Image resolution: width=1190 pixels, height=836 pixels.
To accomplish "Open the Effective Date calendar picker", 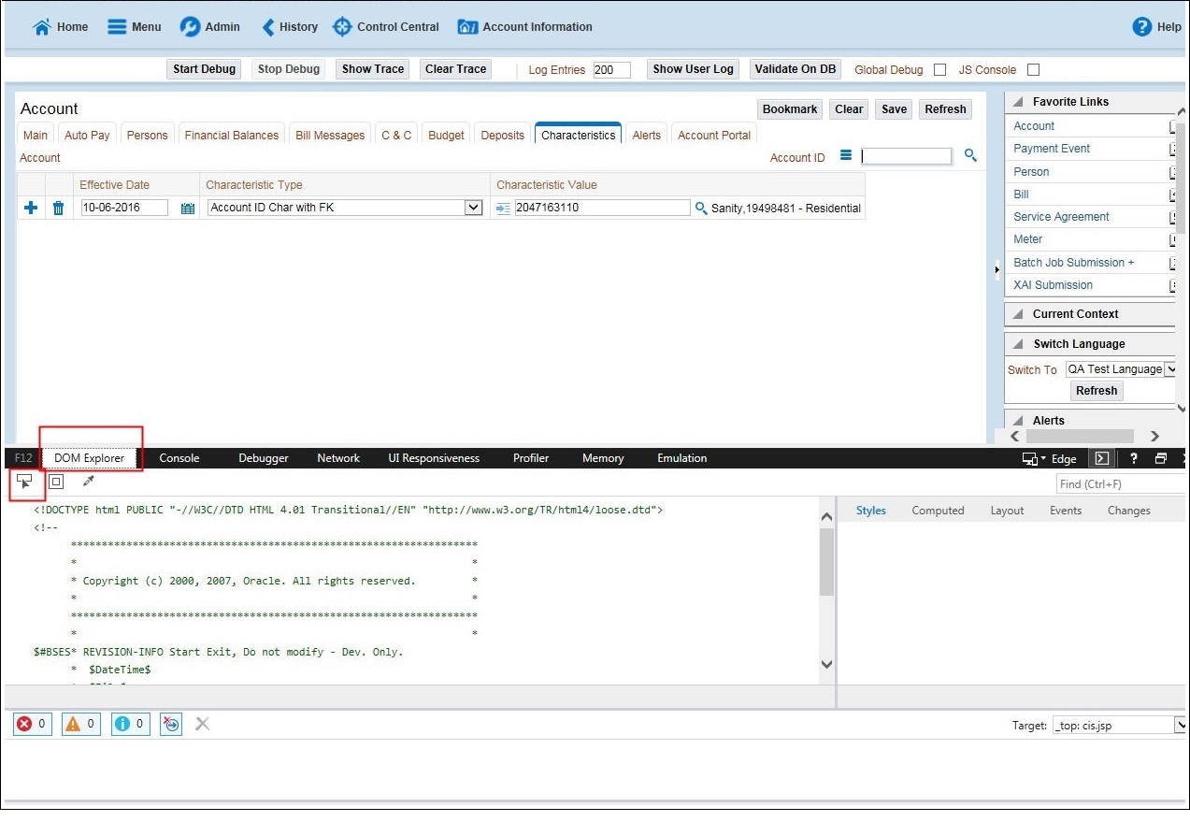I will tap(187, 207).
